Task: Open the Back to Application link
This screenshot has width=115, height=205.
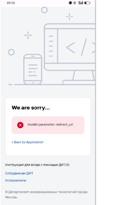Action: coord(27,142)
